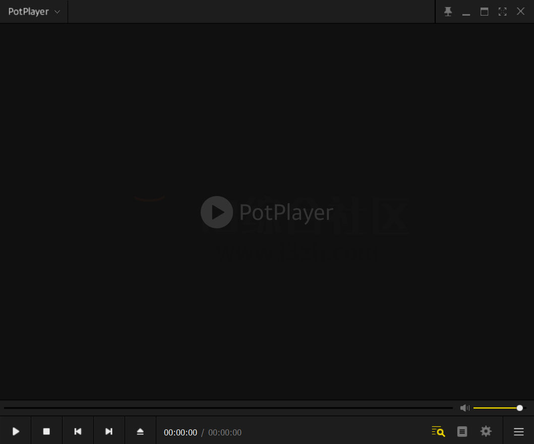Viewport: 534px width, 444px height.
Task: Stop playback with the Stop button
Action: point(46,431)
